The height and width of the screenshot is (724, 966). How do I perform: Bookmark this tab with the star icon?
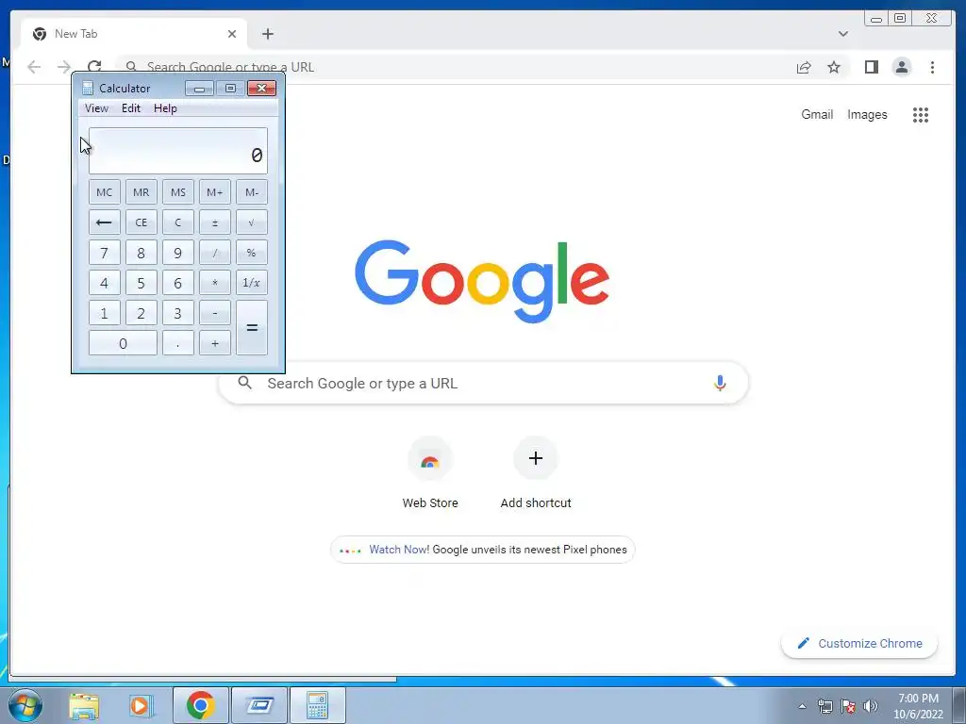point(834,67)
